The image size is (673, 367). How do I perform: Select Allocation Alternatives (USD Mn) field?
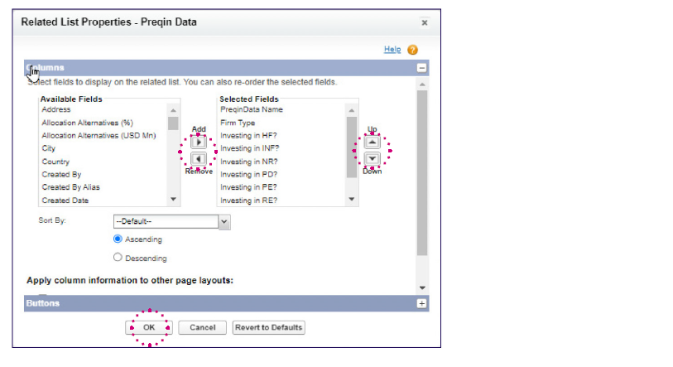click(99, 136)
